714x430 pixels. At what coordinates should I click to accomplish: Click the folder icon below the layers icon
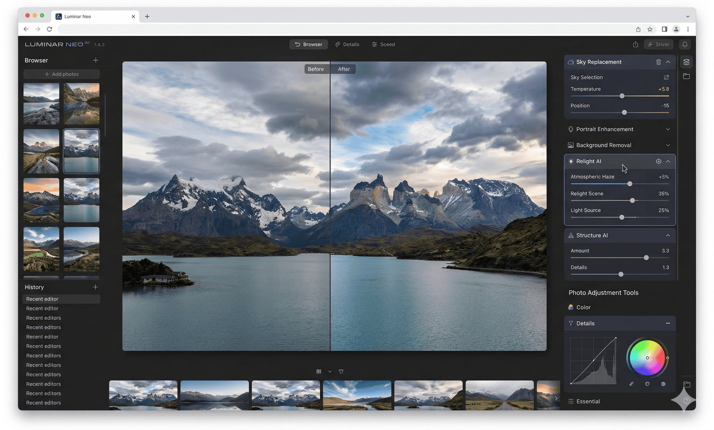(686, 76)
